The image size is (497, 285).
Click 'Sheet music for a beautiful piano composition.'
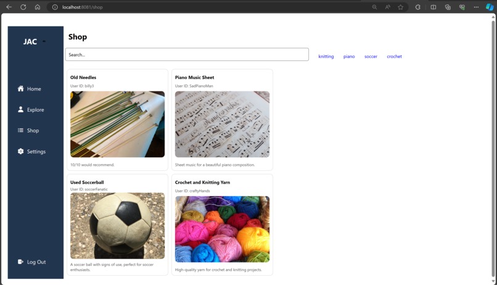pyautogui.click(x=215, y=165)
